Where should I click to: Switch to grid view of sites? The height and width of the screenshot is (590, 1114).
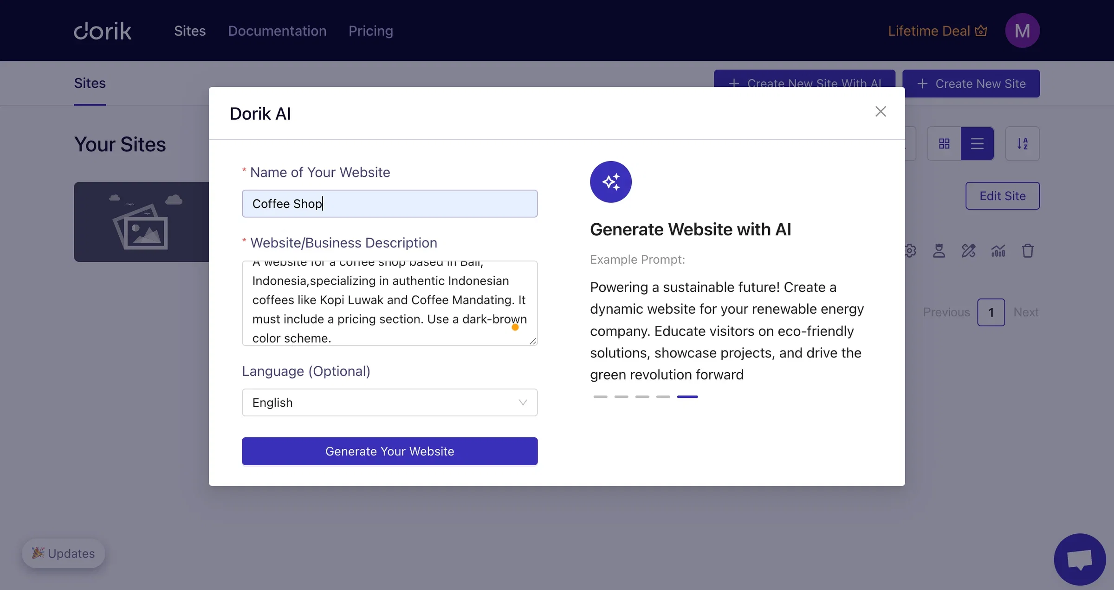pyautogui.click(x=944, y=143)
